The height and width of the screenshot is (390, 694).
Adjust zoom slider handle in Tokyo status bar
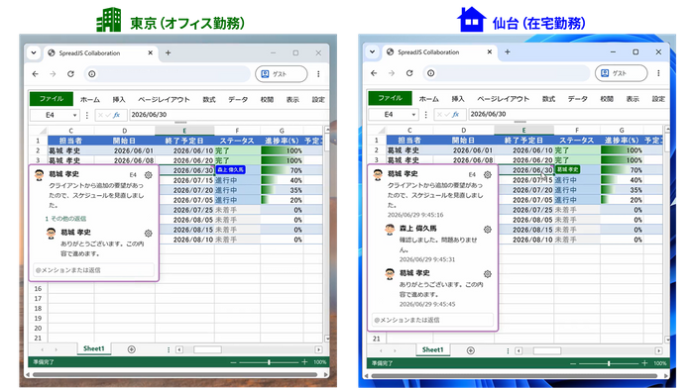click(269, 362)
